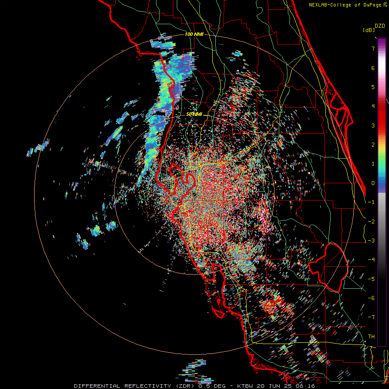Select the 100 NMI range ring label
Viewport: 389px width, 389px height.
(194, 34)
